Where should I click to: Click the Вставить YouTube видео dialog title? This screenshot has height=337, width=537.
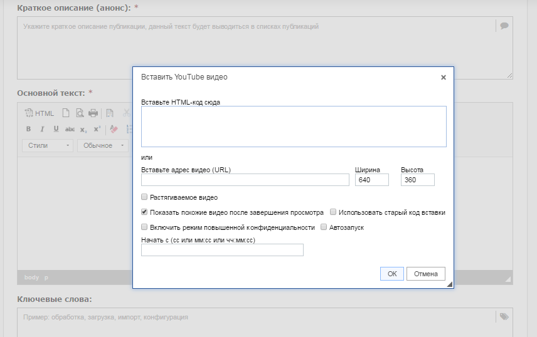coord(184,77)
